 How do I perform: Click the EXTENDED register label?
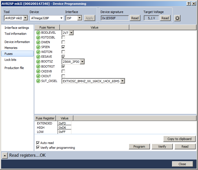[44, 123]
